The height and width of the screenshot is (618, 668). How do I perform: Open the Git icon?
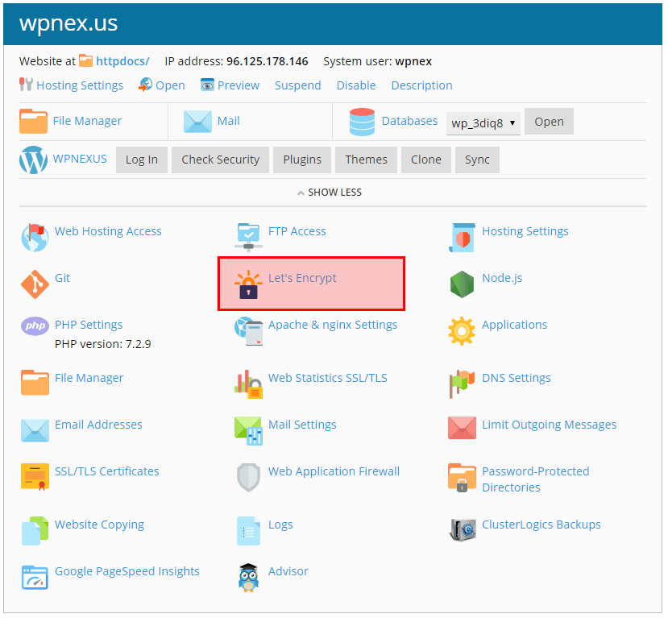click(35, 284)
